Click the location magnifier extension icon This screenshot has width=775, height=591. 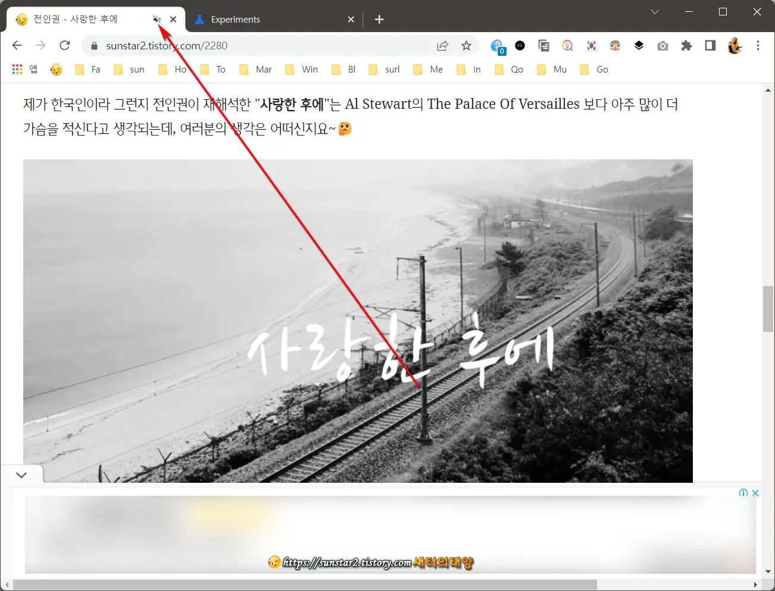tap(567, 46)
